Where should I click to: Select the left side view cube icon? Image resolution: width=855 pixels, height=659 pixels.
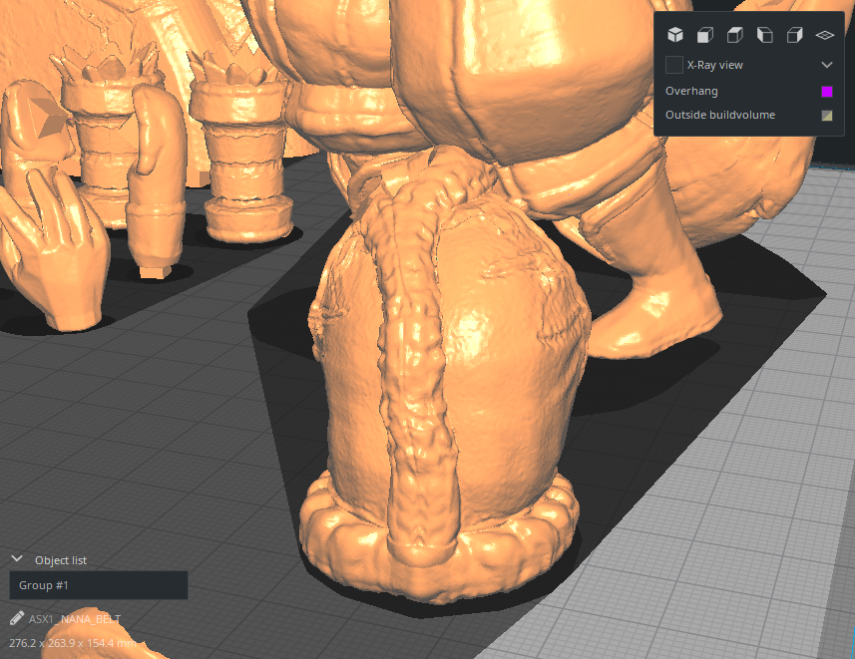(x=765, y=35)
